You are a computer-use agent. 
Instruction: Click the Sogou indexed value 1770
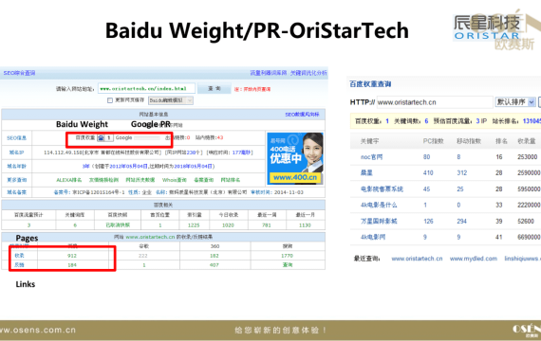point(287,256)
